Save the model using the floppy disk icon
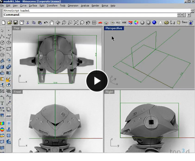The image size is (195, 161). tap(15, 23)
